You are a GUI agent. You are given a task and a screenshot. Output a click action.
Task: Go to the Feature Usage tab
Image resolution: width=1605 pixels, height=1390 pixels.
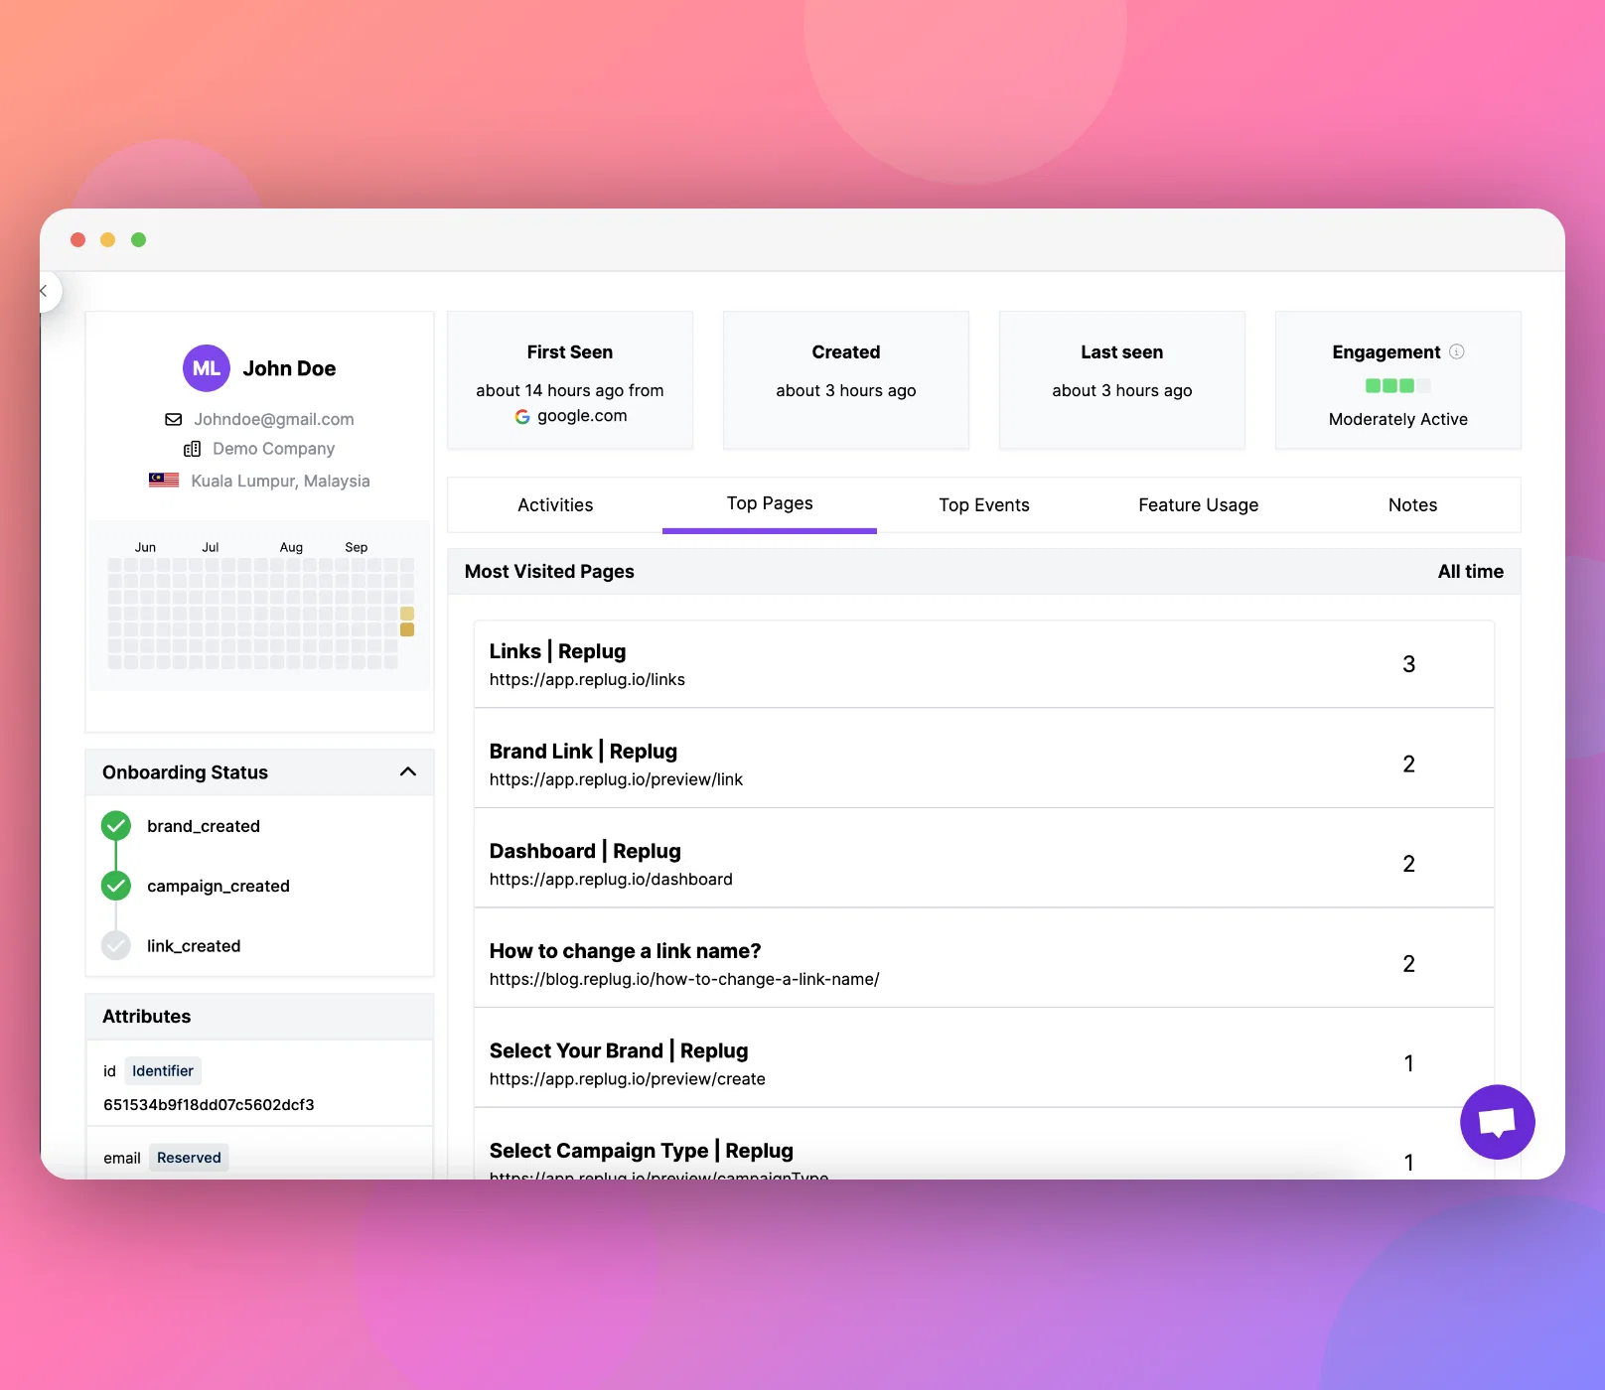pos(1199,505)
